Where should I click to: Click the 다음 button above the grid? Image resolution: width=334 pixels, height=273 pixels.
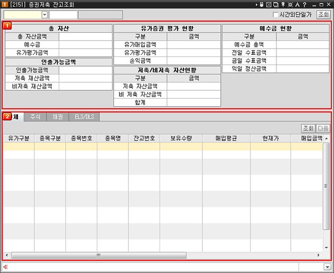(323, 128)
